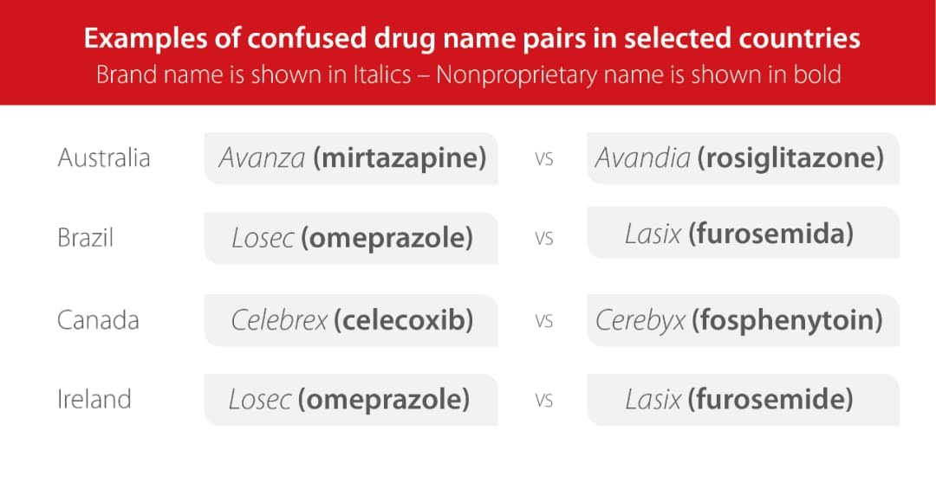Click the text "Brand name is shown in Italics"
The height and width of the screenshot is (495, 936).
(253, 74)
